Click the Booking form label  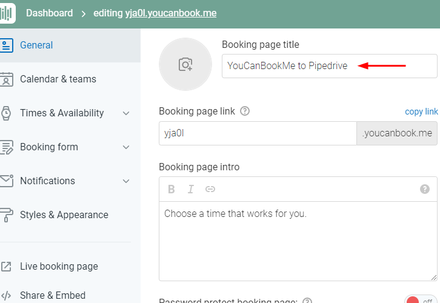tap(49, 147)
